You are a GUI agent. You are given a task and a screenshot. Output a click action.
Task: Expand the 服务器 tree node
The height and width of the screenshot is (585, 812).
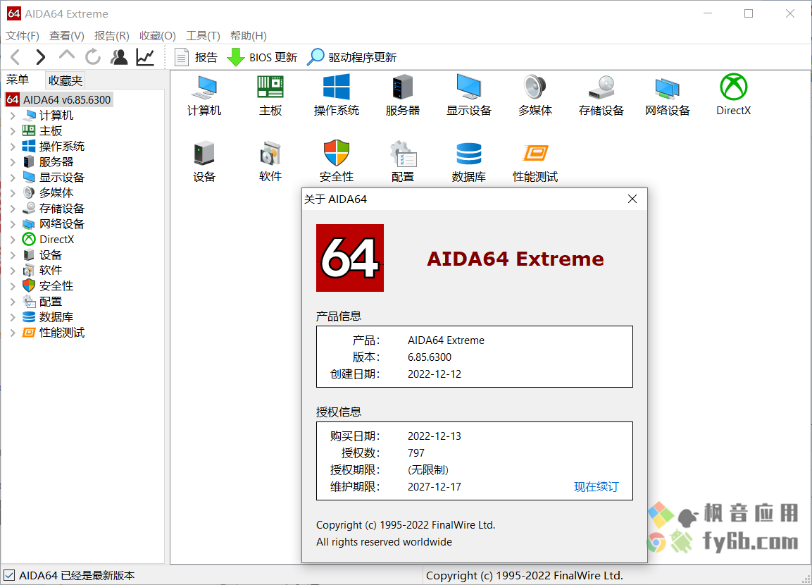(13, 162)
